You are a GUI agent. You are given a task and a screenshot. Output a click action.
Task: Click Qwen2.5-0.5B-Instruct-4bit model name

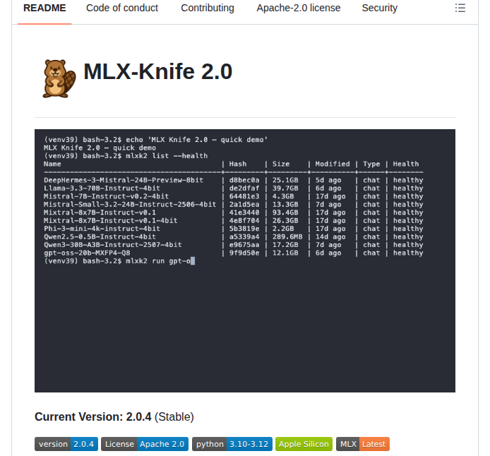(100, 236)
